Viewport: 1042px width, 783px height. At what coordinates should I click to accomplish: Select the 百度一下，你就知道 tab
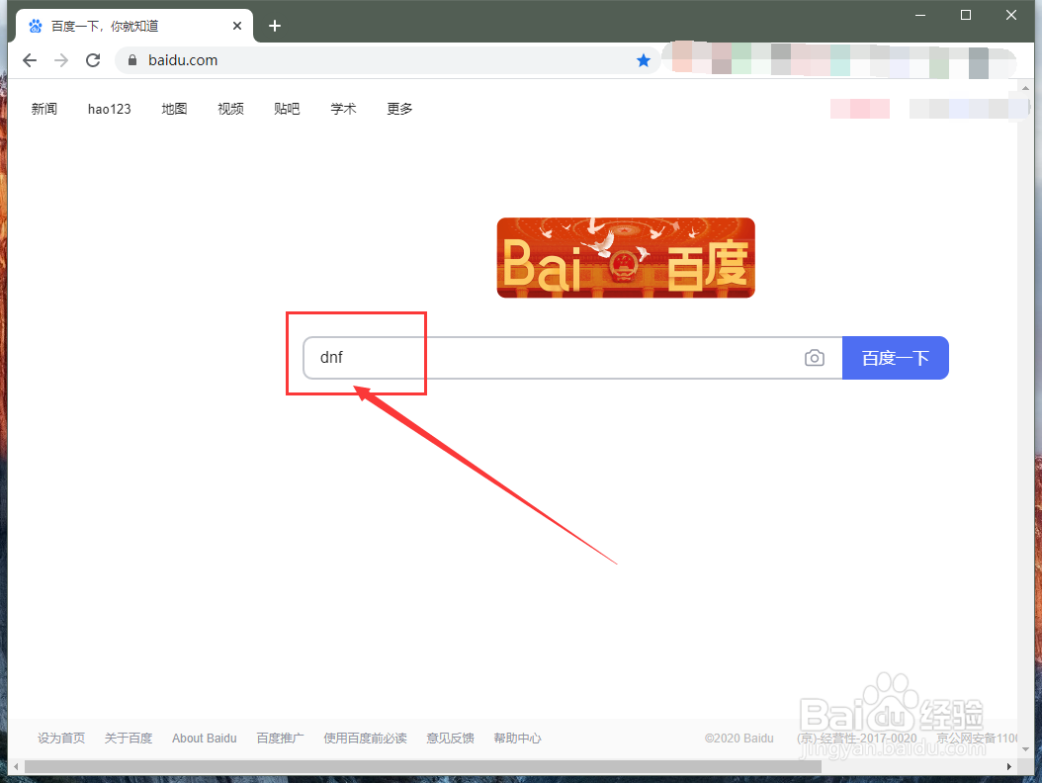(134, 26)
